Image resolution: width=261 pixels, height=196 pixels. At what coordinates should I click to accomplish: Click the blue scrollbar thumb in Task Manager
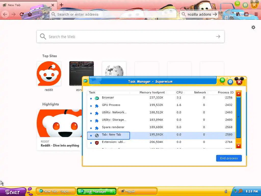239,117
